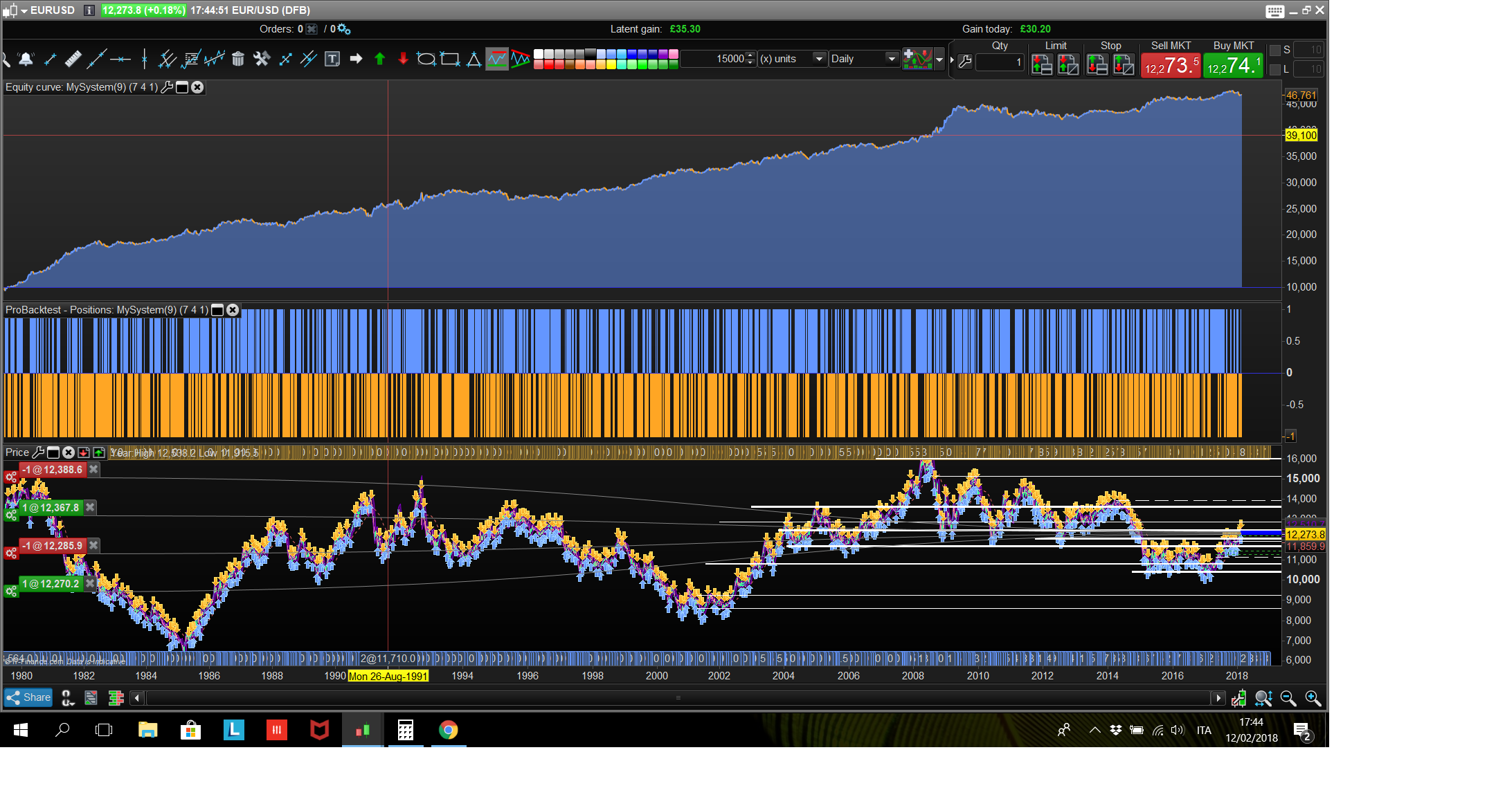This screenshot has height=797, width=1487.
Task: Click the alert bell icon
Action: (26, 59)
